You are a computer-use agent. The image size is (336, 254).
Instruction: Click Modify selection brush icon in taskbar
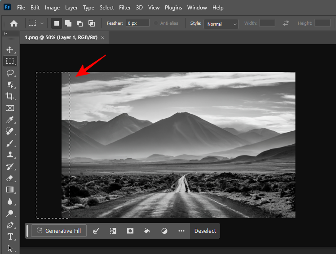point(96,231)
